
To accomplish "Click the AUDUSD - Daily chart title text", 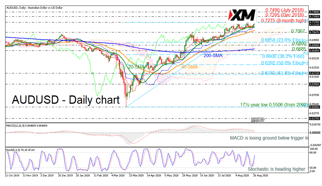I will [66, 99].
